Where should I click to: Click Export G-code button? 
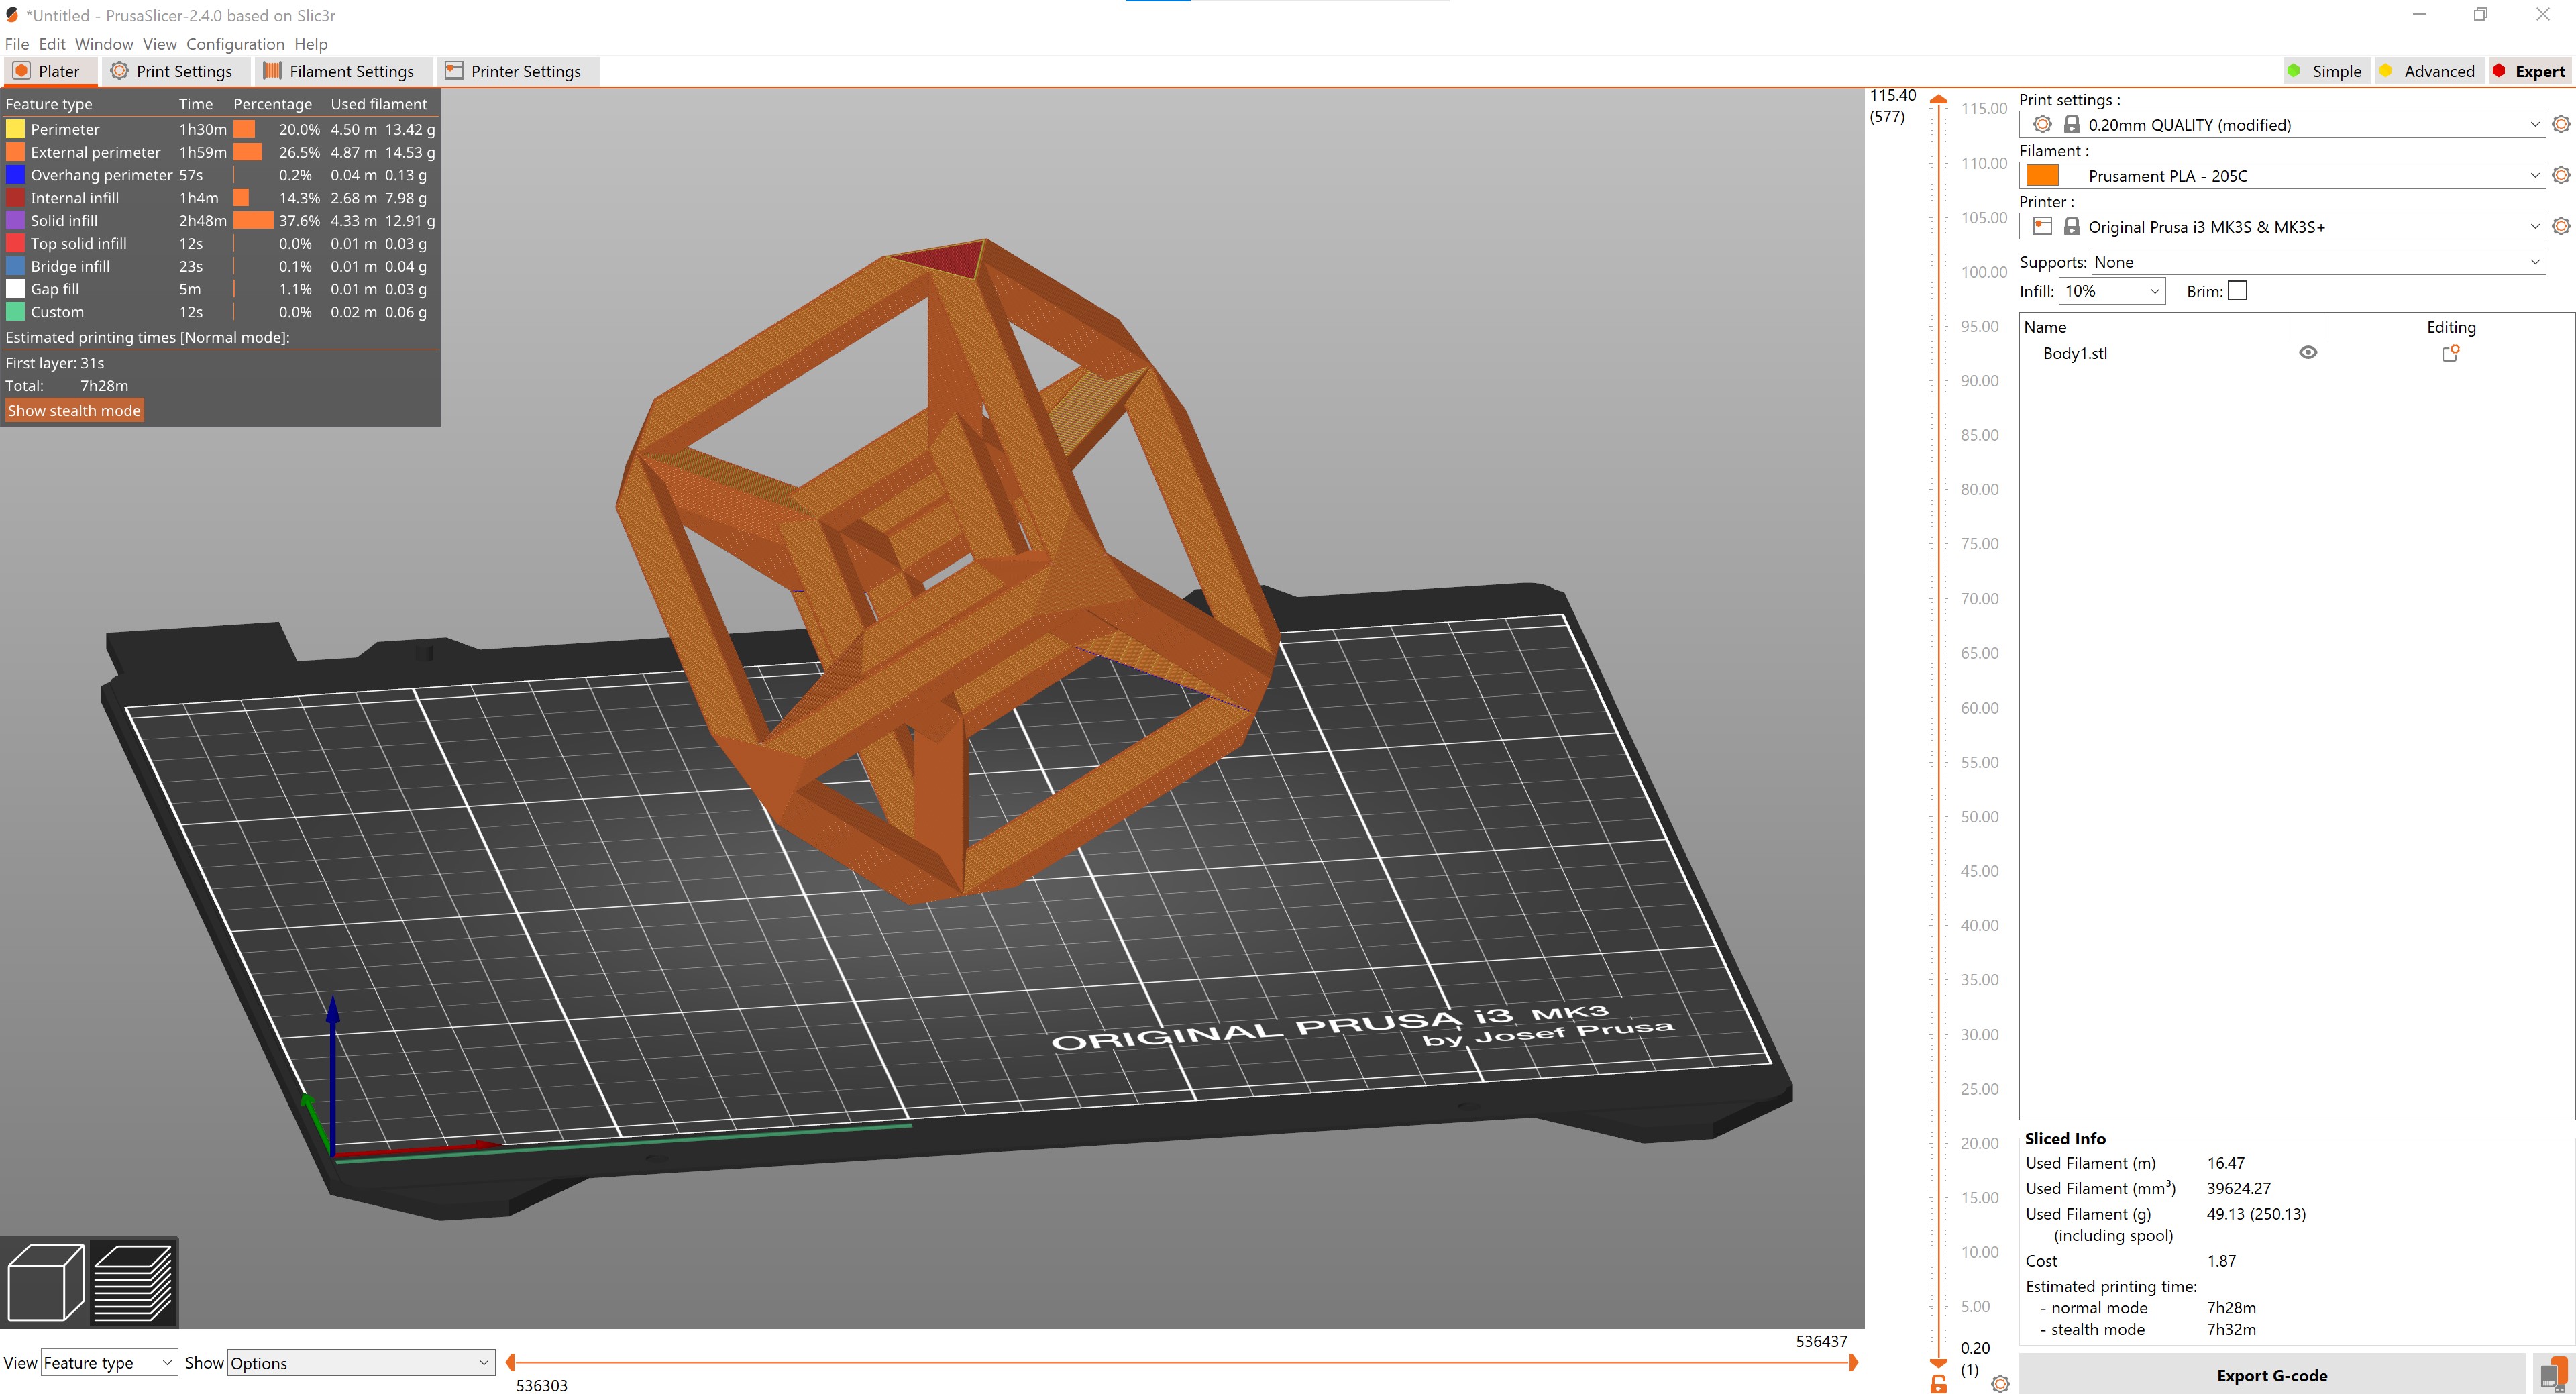2272,1375
